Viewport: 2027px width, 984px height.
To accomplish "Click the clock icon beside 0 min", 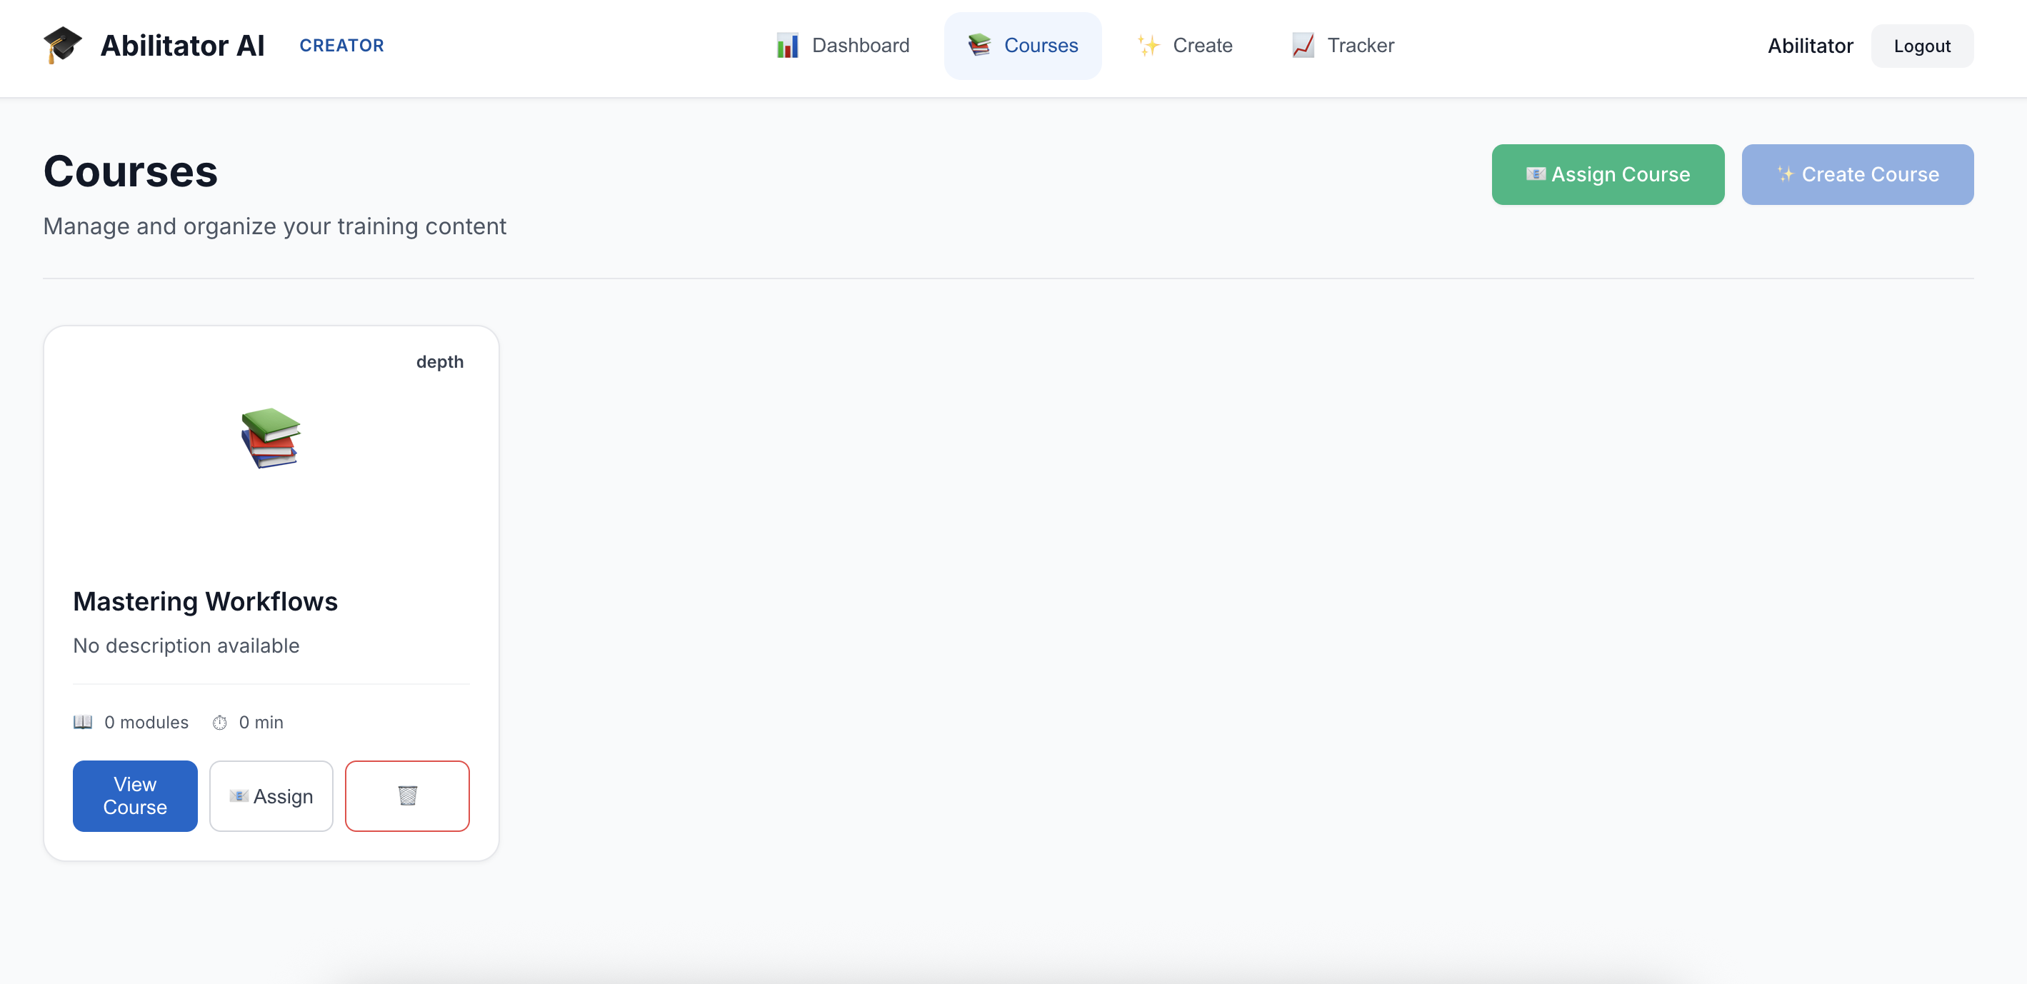I will pos(220,722).
